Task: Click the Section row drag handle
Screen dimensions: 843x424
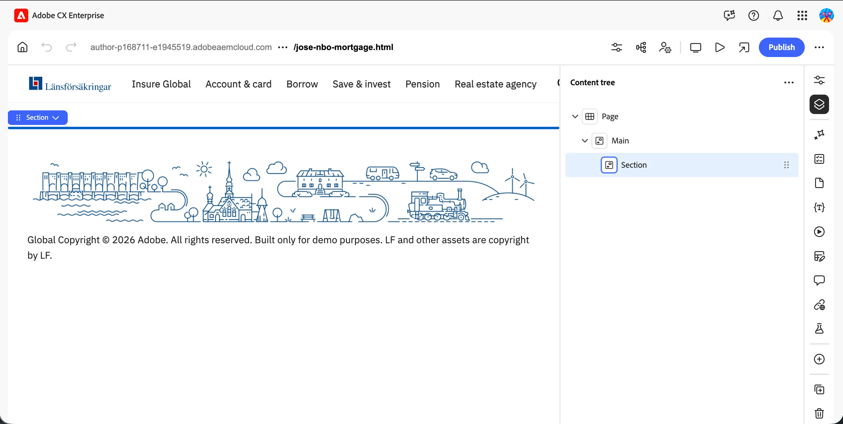Action: click(x=787, y=165)
